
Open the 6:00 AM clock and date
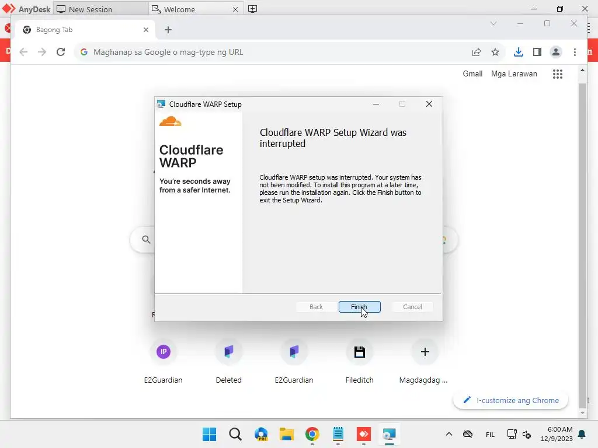(557, 434)
